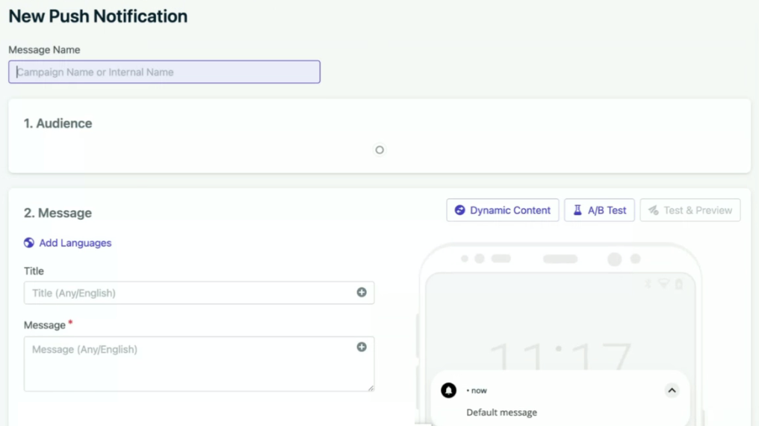
Task: Open the A/B Test button
Action: pos(599,210)
